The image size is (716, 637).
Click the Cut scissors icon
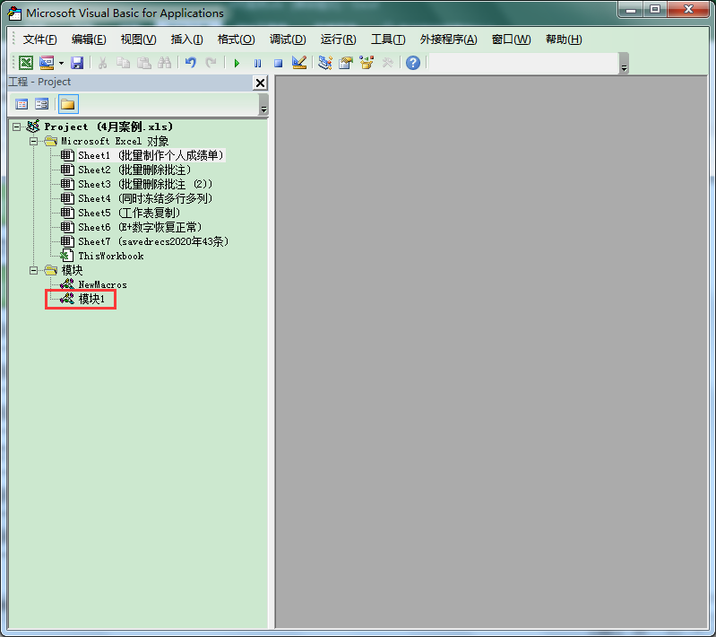pos(102,63)
